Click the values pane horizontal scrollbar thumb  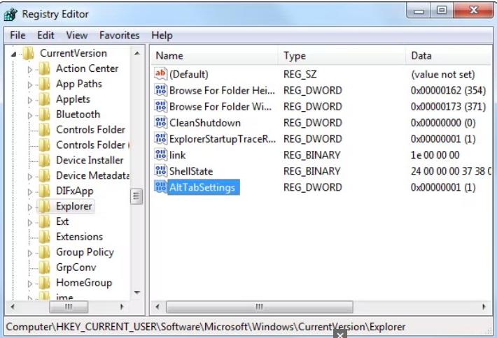pos(259,307)
